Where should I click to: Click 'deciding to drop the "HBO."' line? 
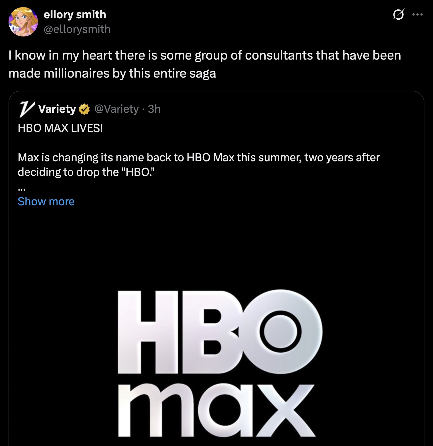pos(86,172)
